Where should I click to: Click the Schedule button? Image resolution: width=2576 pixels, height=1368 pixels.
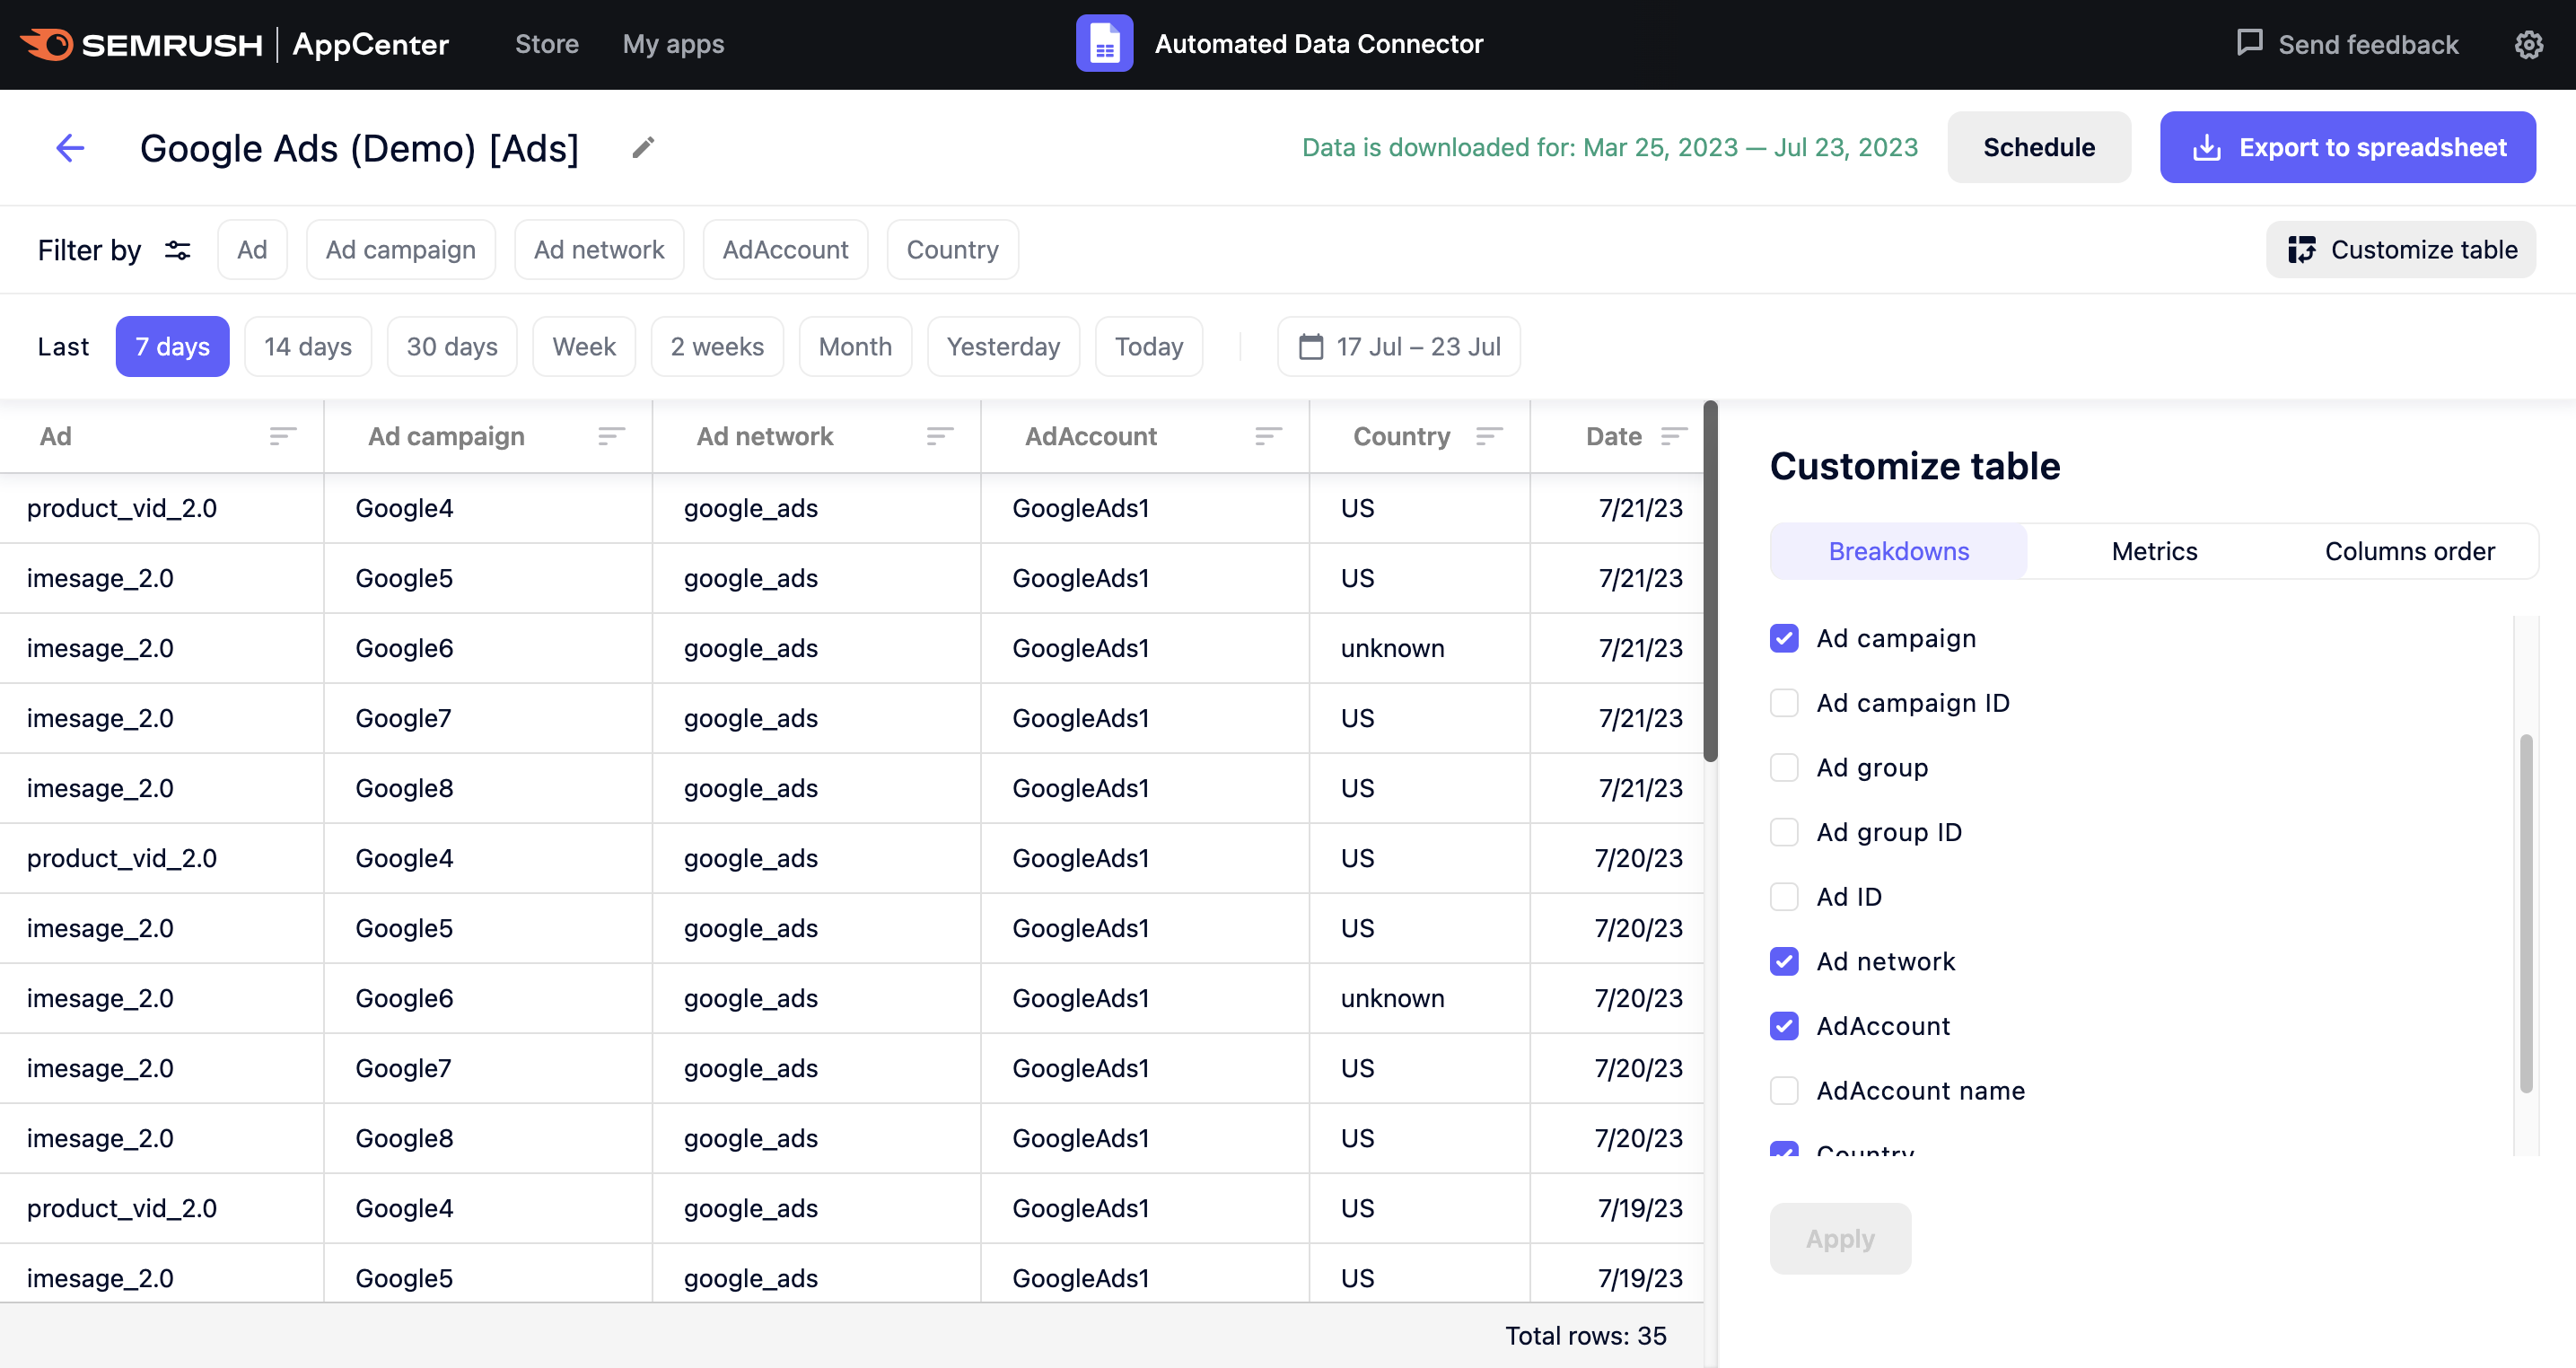pyautogui.click(x=2039, y=146)
